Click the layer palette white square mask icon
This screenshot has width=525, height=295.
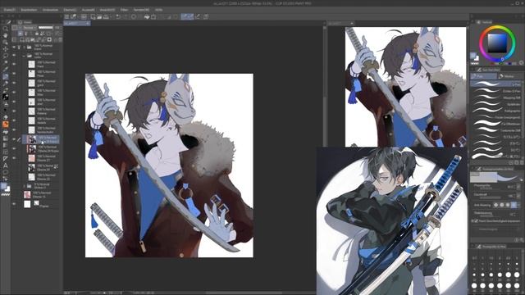pos(49,39)
